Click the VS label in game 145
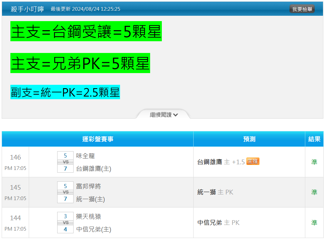This screenshot has width=324, height=239. pyautogui.click(x=66, y=192)
